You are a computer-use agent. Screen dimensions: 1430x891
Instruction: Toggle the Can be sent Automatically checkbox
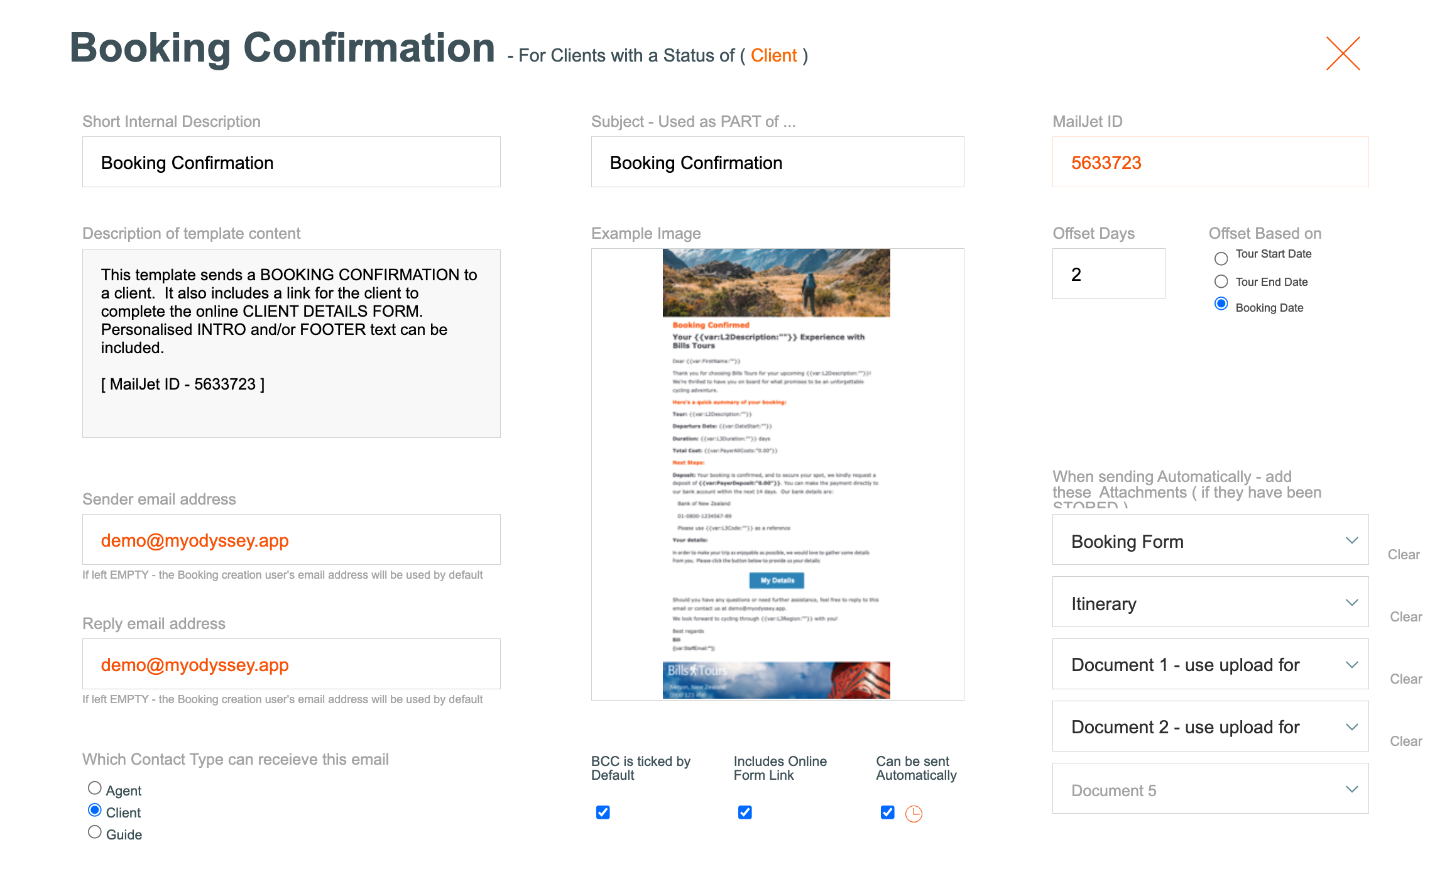coord(887,812)
